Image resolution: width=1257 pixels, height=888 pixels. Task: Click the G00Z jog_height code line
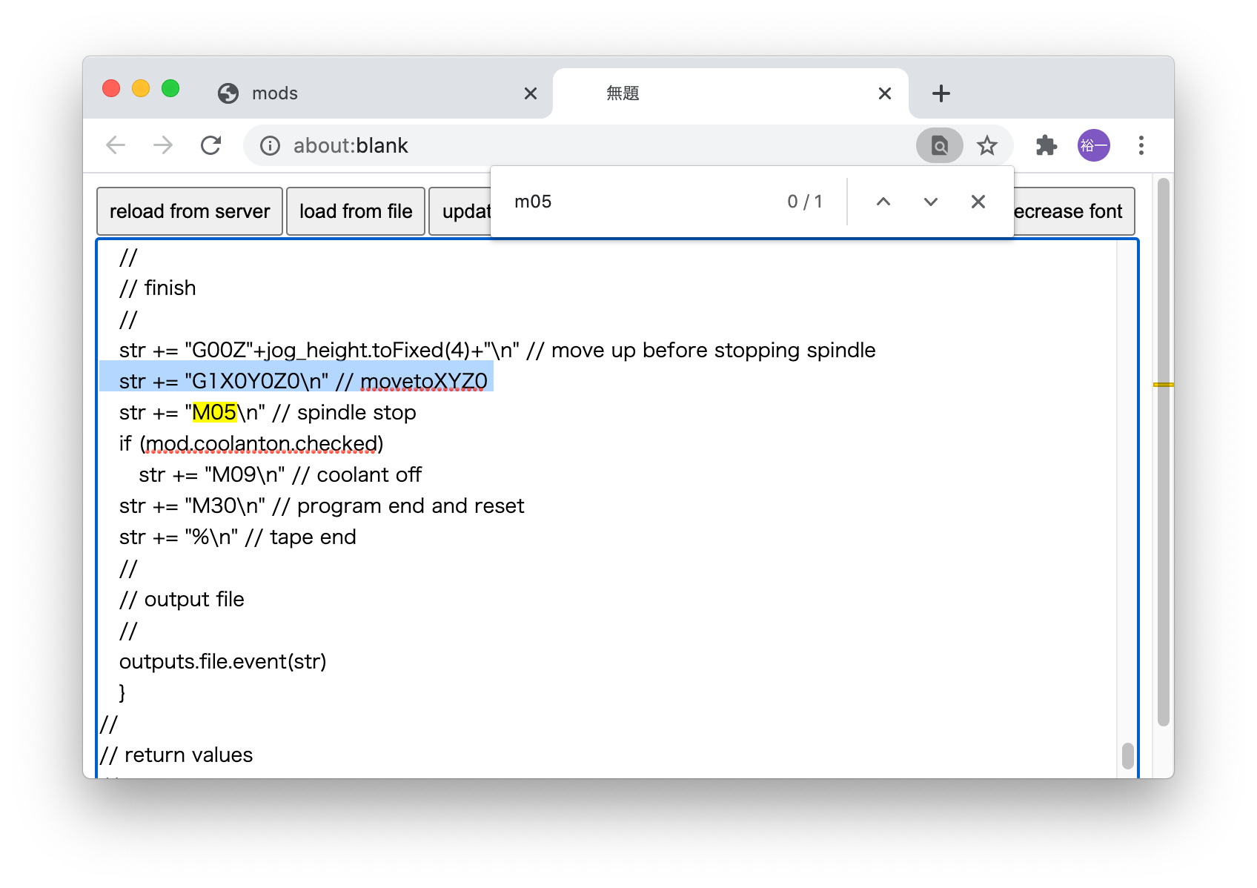497,350
